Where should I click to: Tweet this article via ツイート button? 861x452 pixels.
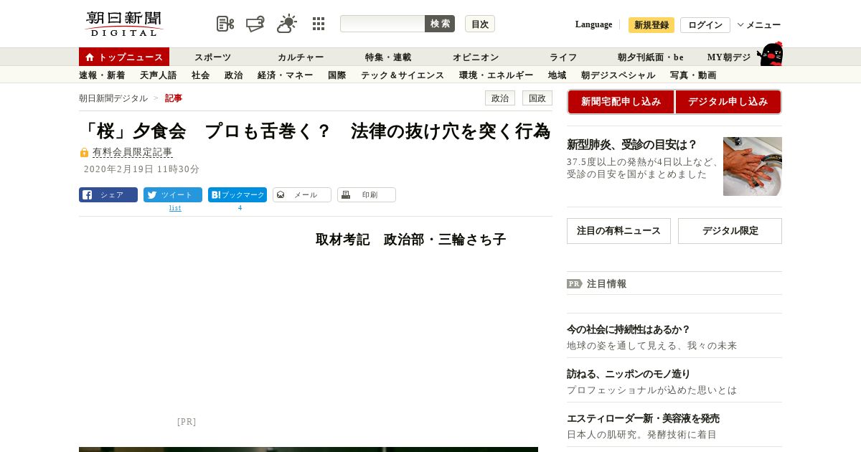[x=173, y=195]
